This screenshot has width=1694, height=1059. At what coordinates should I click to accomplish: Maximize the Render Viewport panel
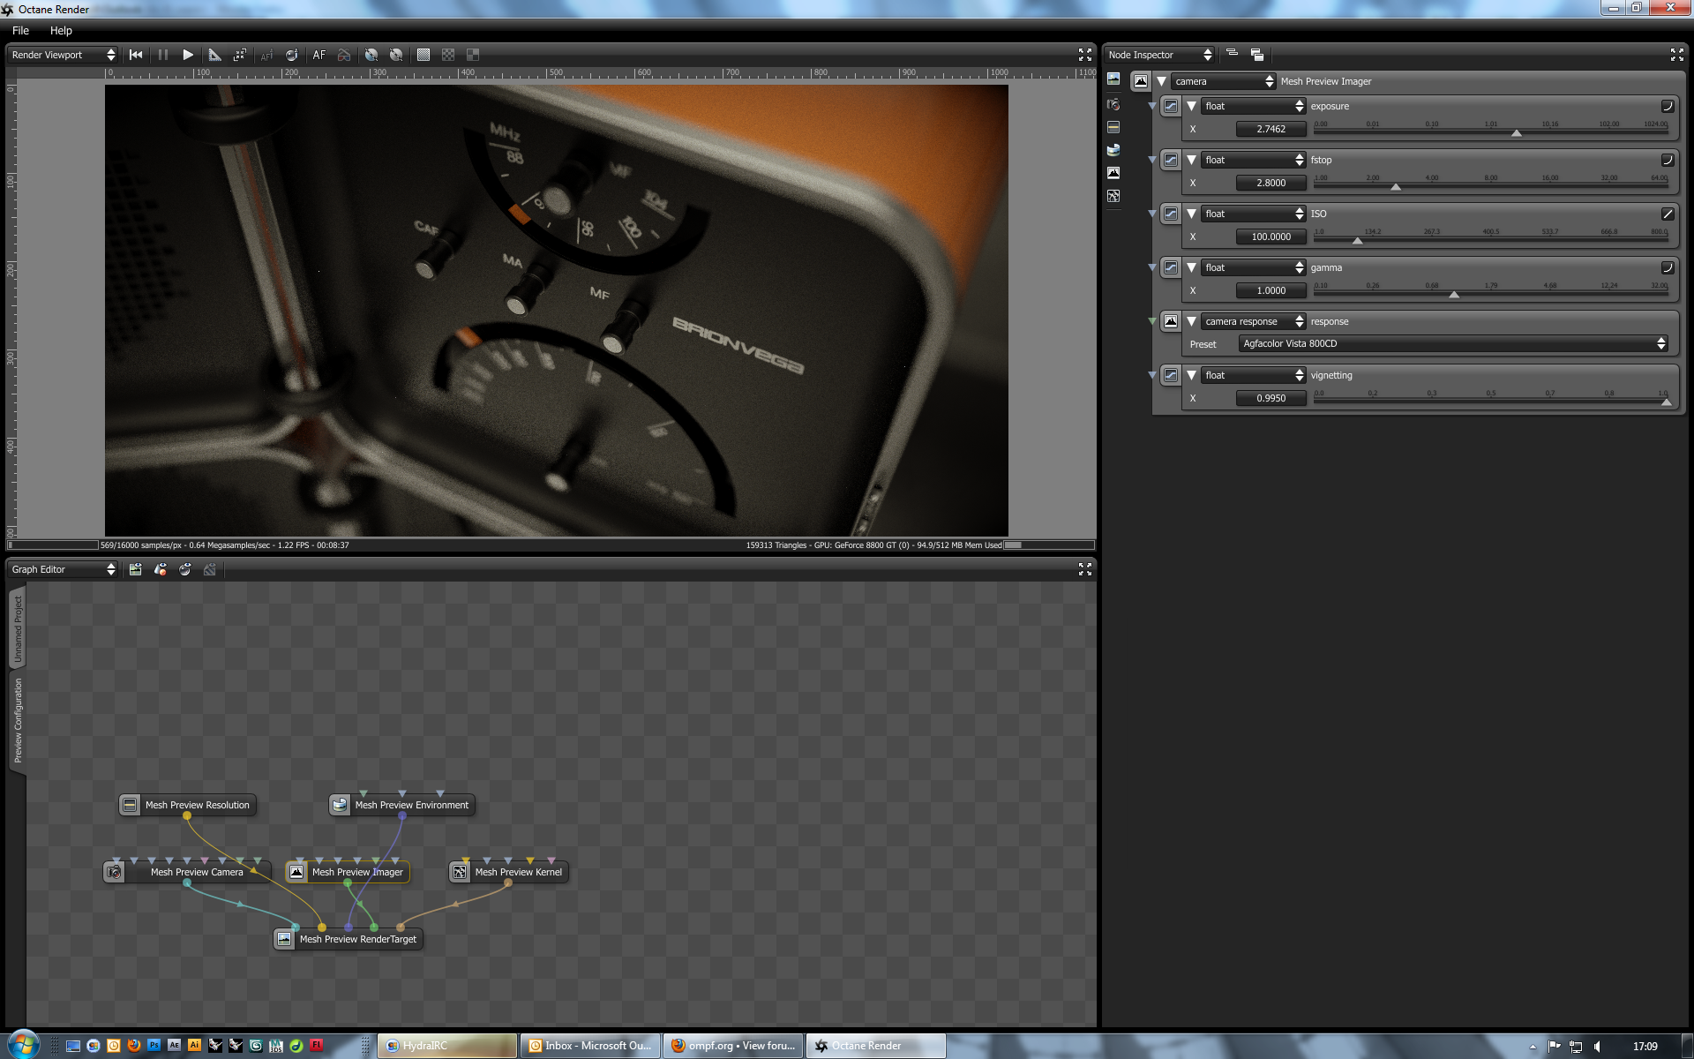tap(1085, 55)
